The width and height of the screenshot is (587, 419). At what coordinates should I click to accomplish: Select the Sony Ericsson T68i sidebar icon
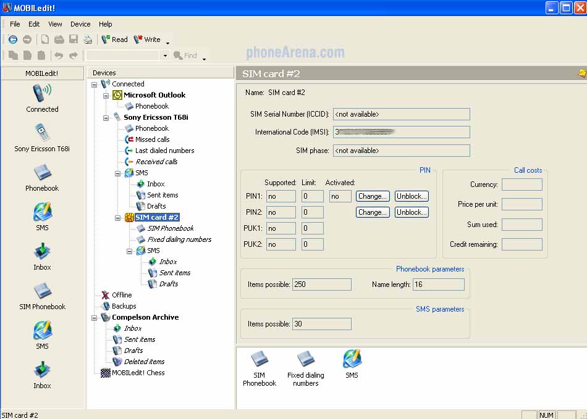pos(42,138)
